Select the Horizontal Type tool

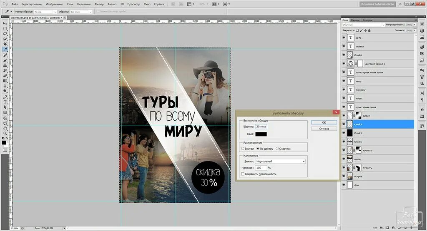5,102
